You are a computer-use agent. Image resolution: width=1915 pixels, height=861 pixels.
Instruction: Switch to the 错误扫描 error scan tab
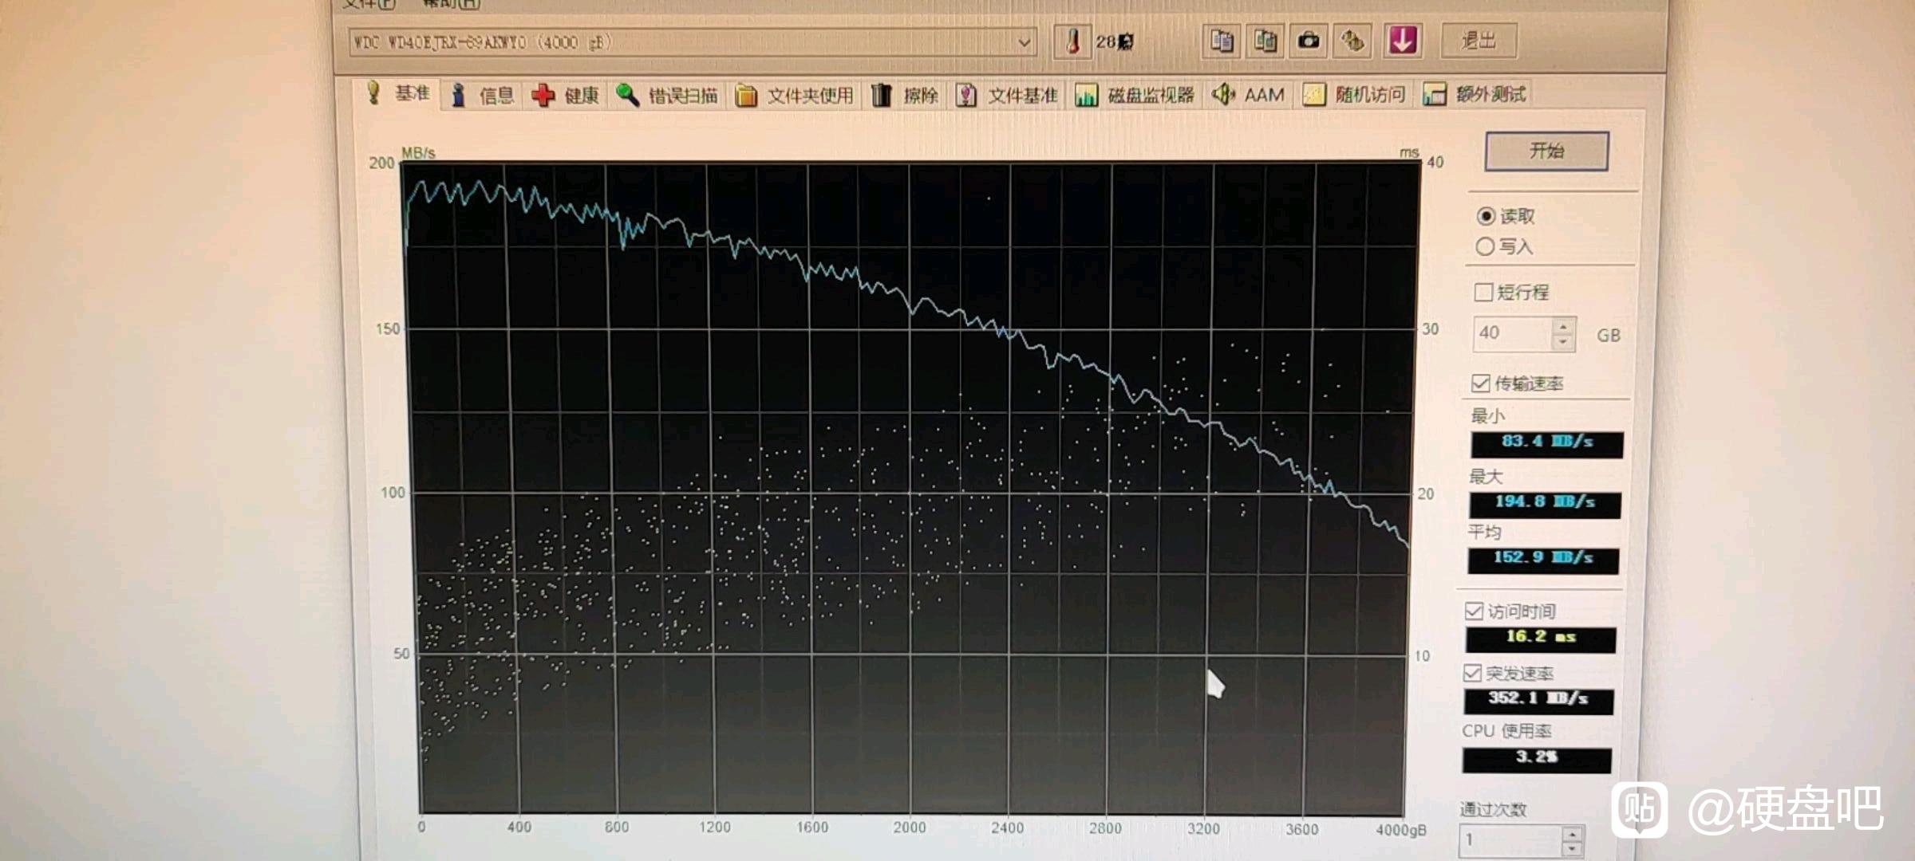pyautogui.click(x=667, y=96)
